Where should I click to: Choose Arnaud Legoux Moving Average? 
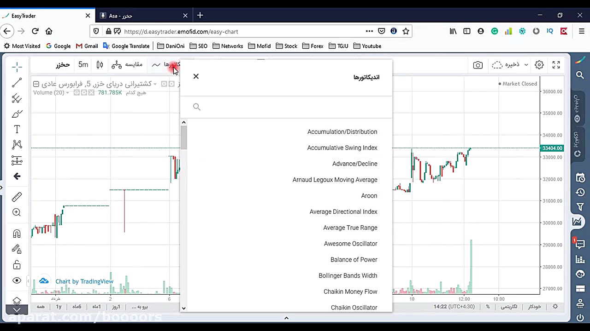(x=335, y=180)
